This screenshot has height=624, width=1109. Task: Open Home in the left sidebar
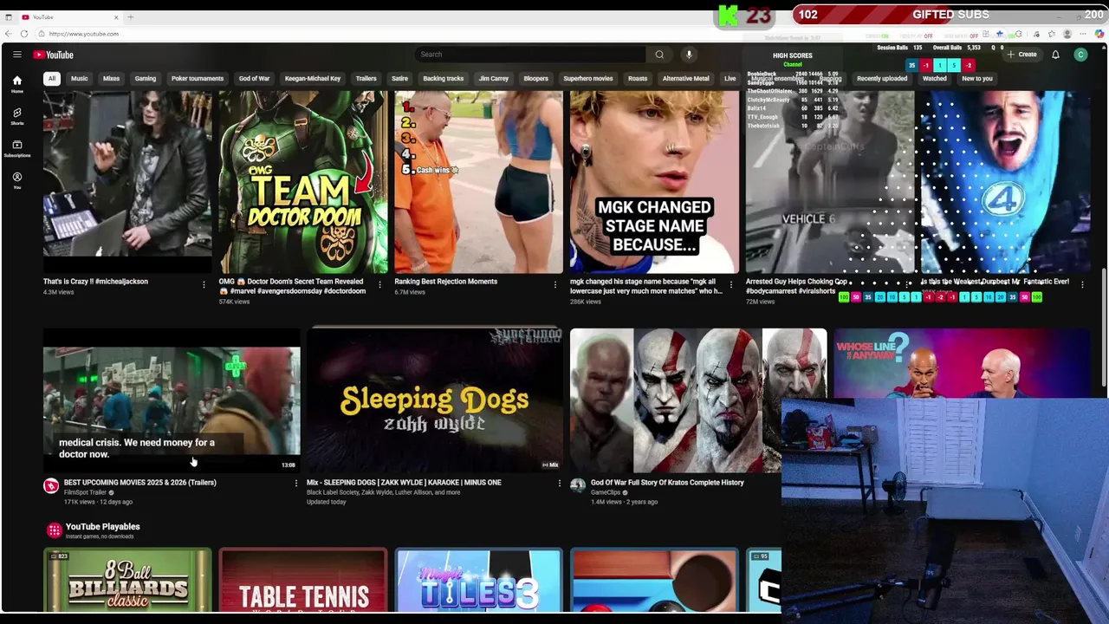(x=16, y=84)
